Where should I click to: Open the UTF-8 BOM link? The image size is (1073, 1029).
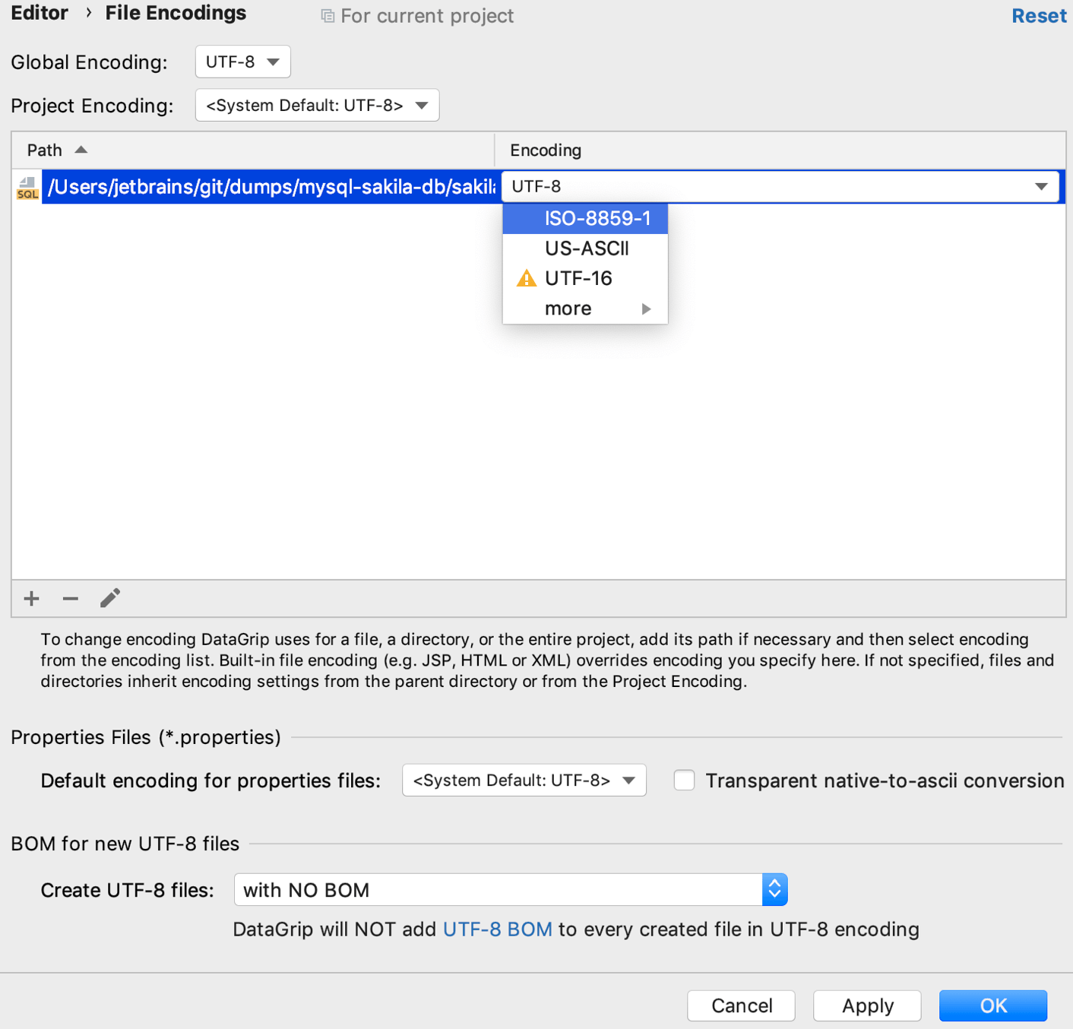point(498,929)
